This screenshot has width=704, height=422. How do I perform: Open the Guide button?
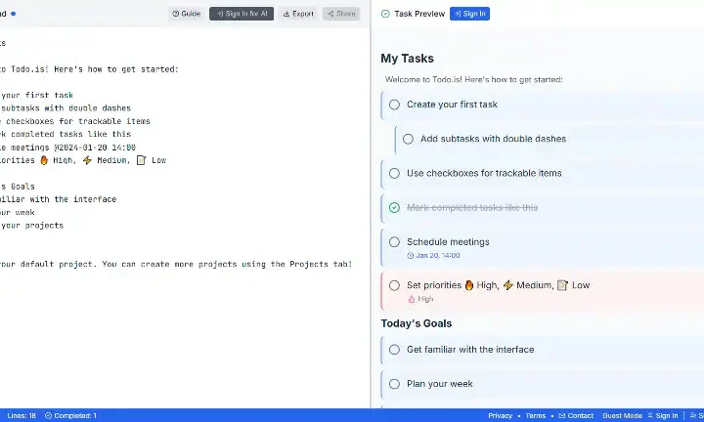pos(187,14)
